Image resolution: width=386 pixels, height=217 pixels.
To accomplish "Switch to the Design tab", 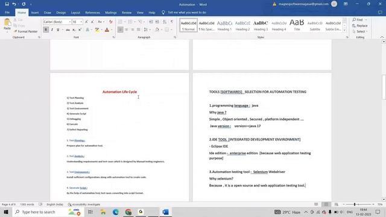I will tap(61, 12).
